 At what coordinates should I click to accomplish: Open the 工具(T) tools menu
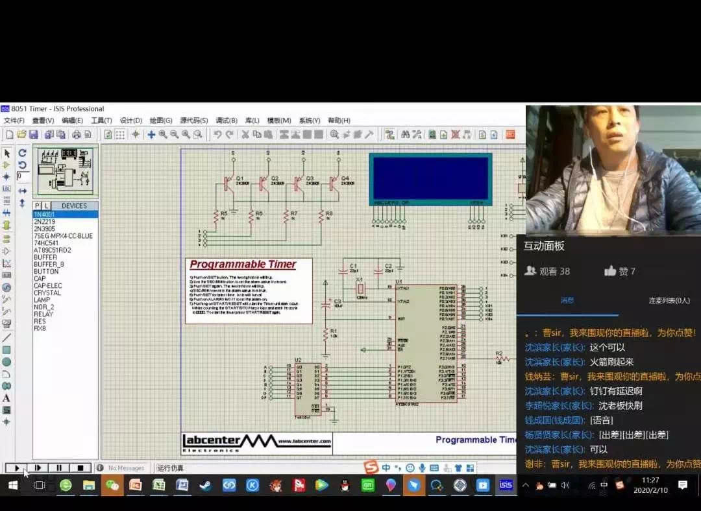point(101,121)
